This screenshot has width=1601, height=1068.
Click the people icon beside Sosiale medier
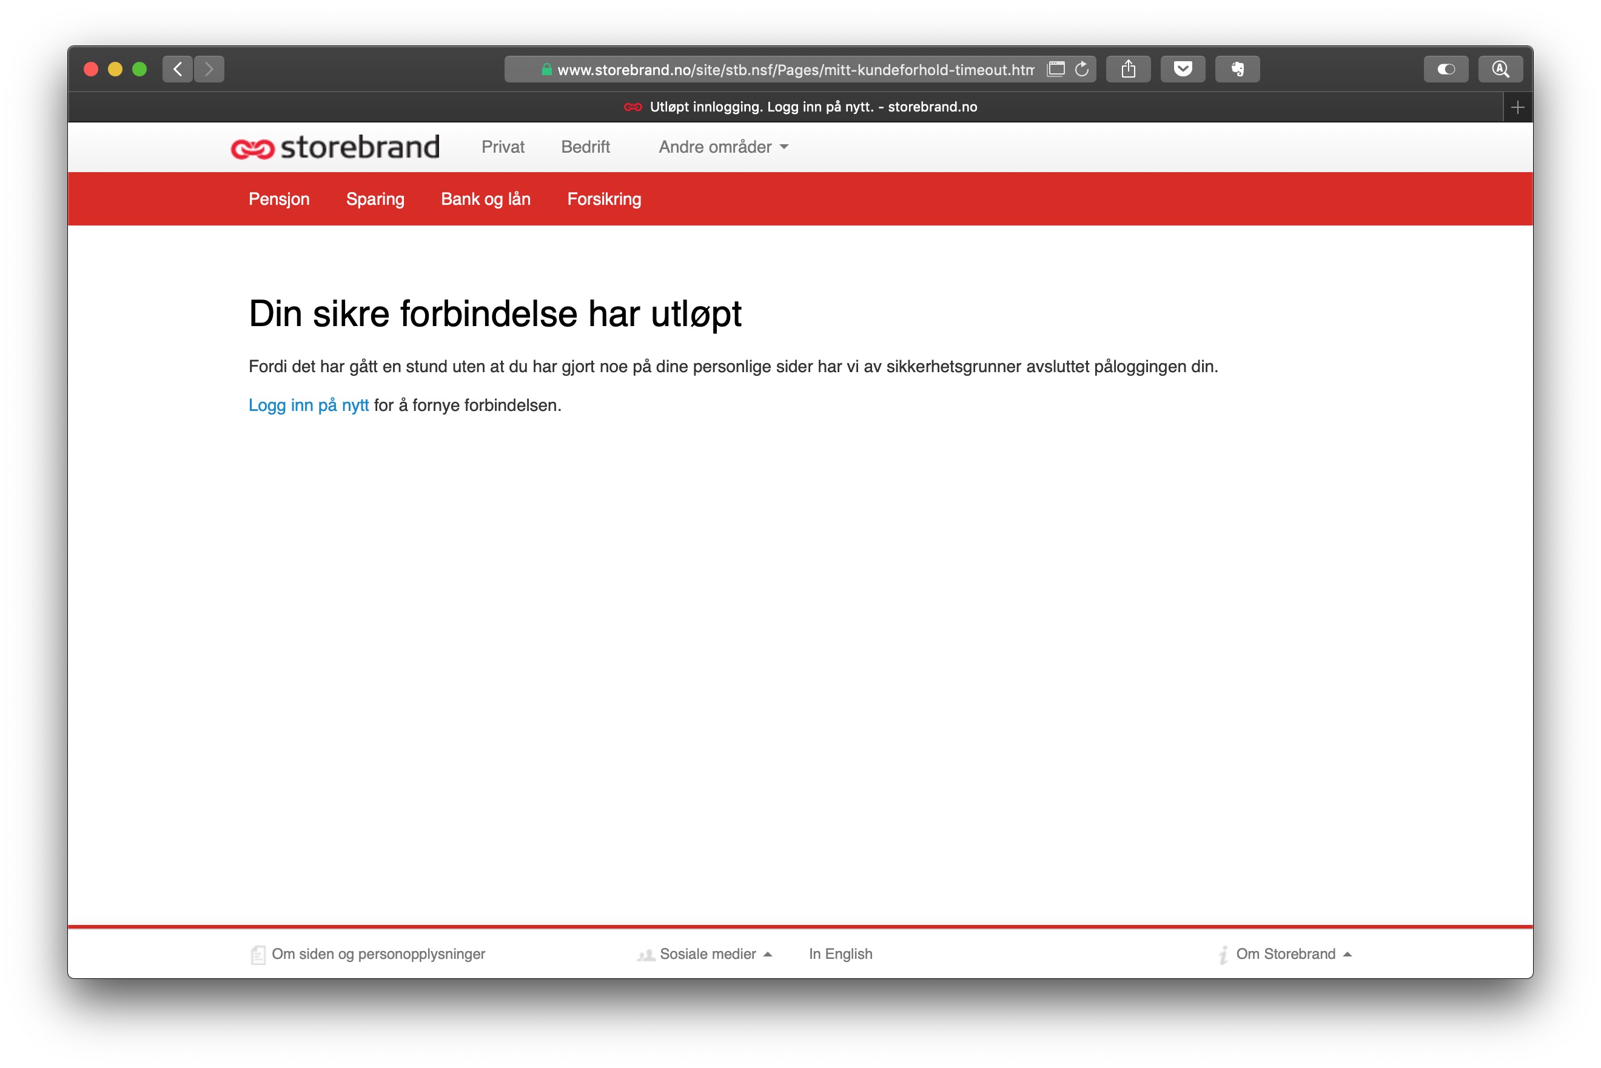coord(645,955)
